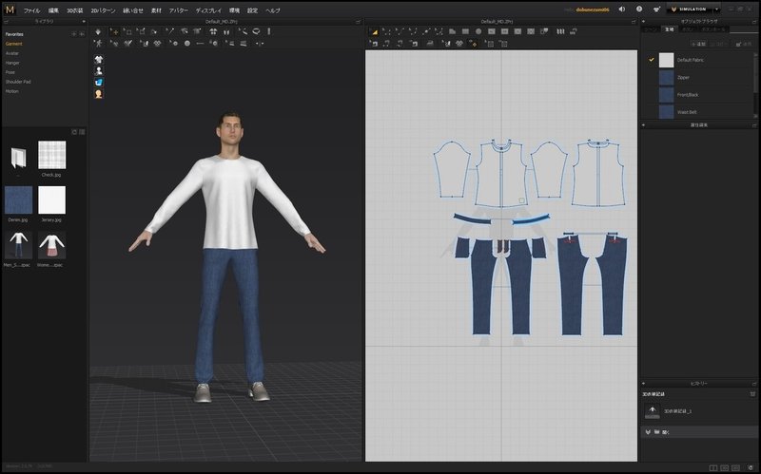Open the Garment favorites folder

[x=14, y=44]
